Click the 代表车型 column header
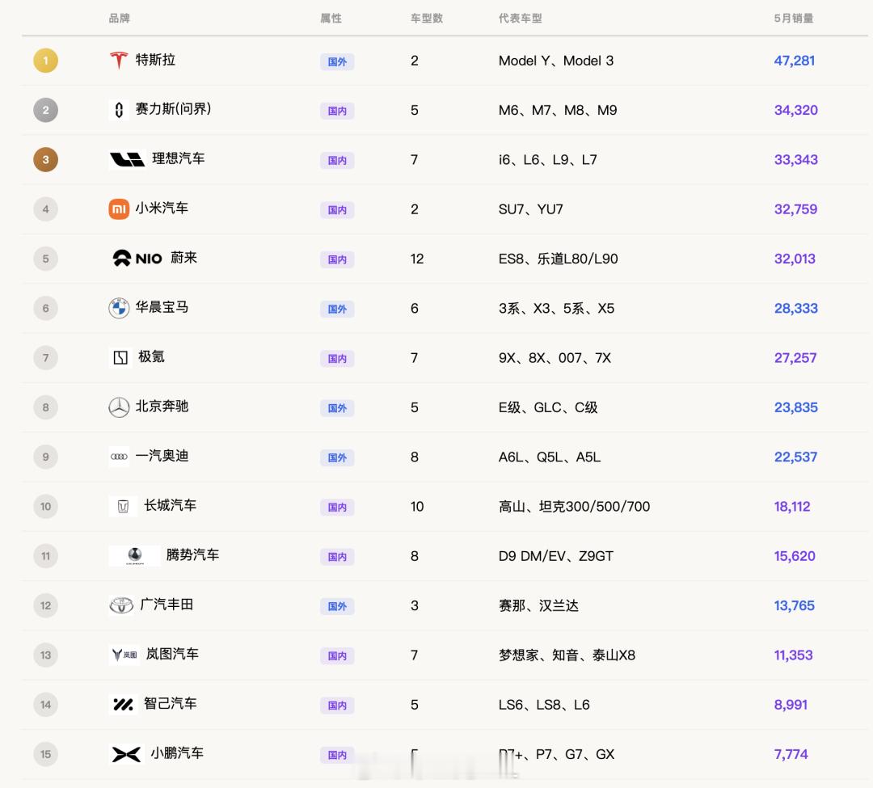The height and width of the screenshot is (788, 873). (520, 19)
